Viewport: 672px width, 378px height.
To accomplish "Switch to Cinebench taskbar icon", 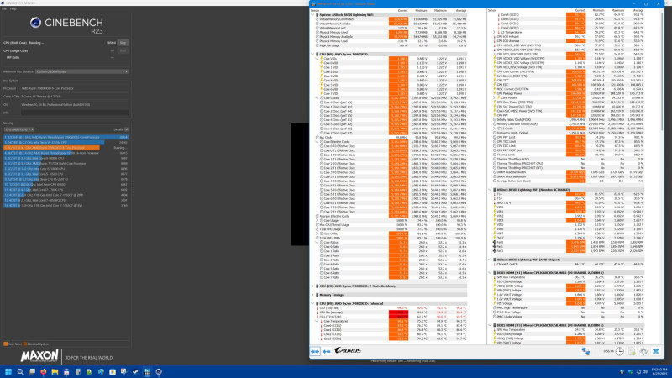I will point(159,371).
